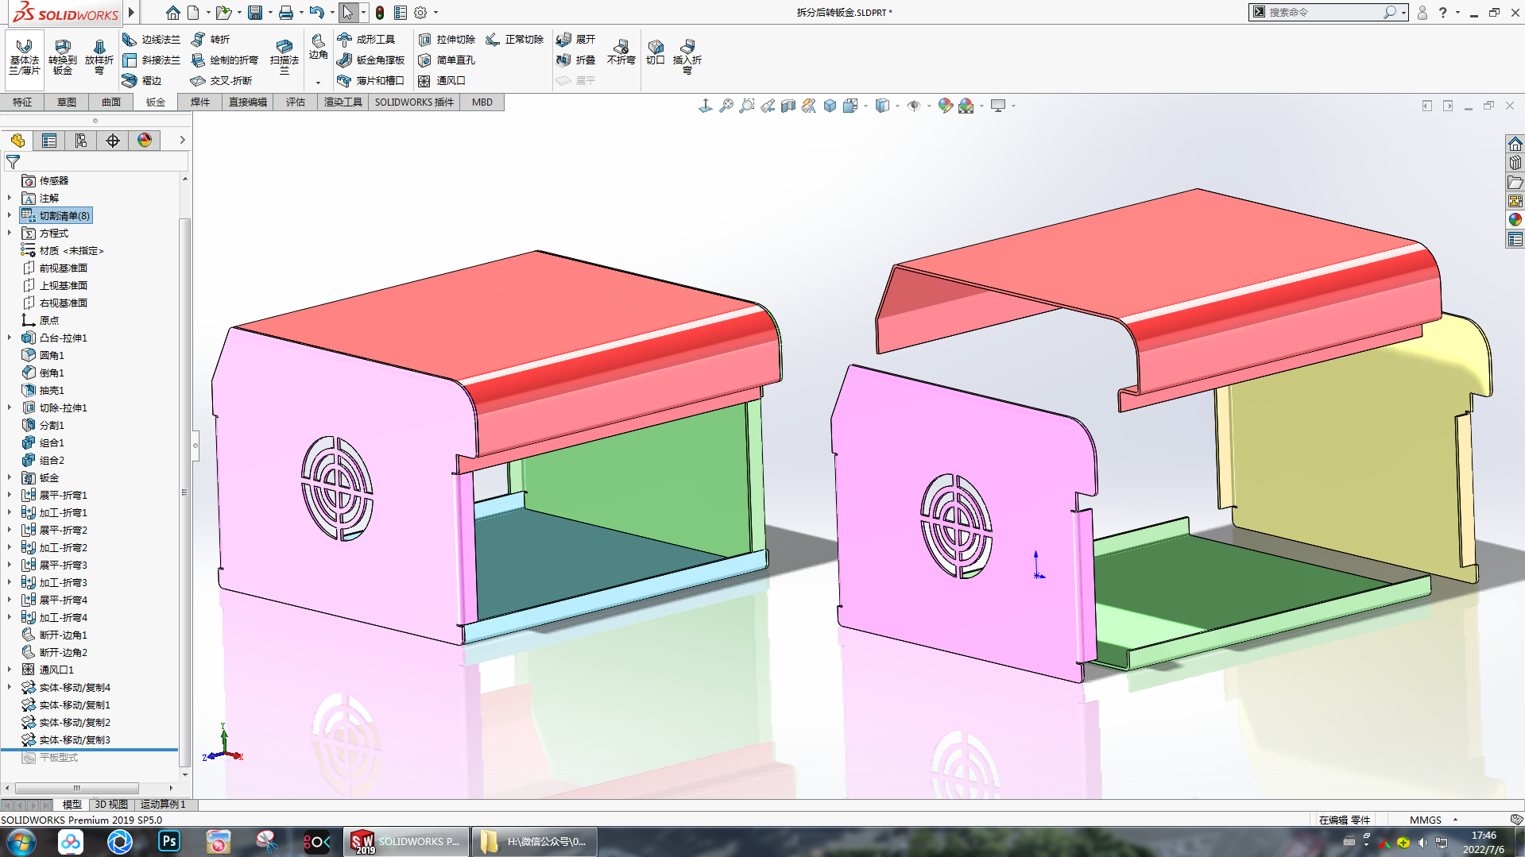
Task: Choose the 斜接法兰 miter flange tool
Action: tap(152, 60)
